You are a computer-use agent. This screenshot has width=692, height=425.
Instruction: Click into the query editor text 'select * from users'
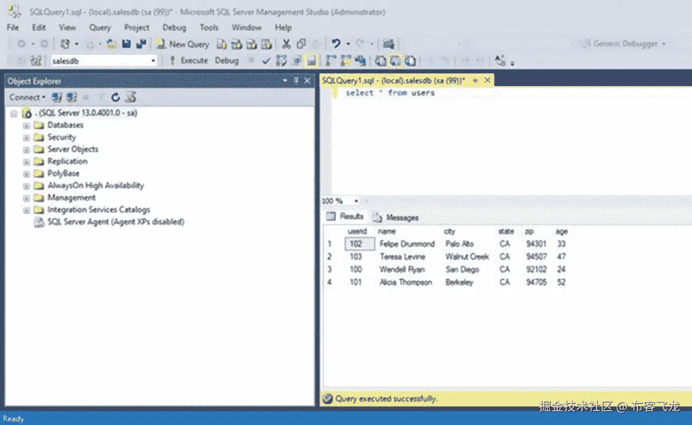389,93
